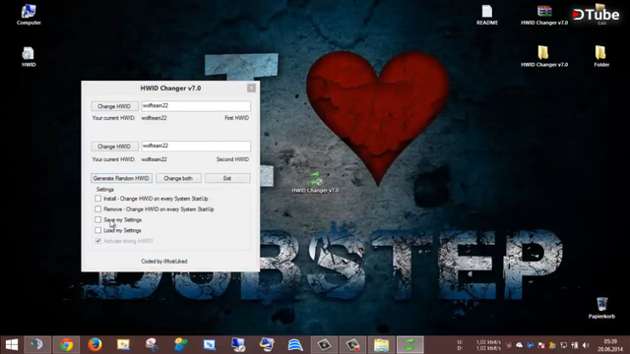Click the volume speaker tray icon
Image resolution: width=630 pixels, height=354 pixels.
[586, 345]
